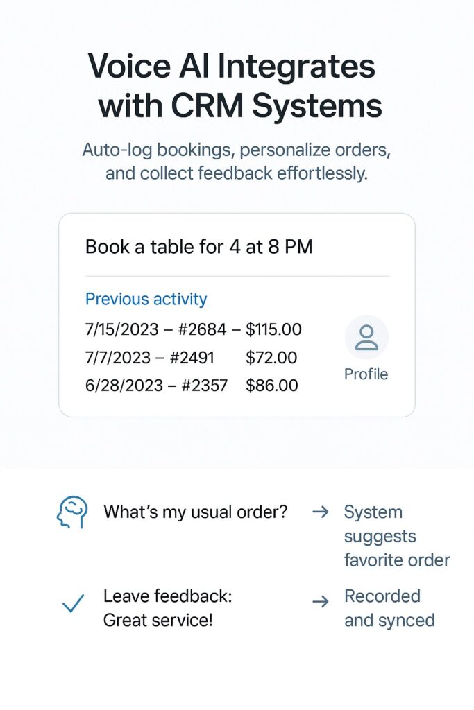Click the $86.00 order amount

[271, 386]
